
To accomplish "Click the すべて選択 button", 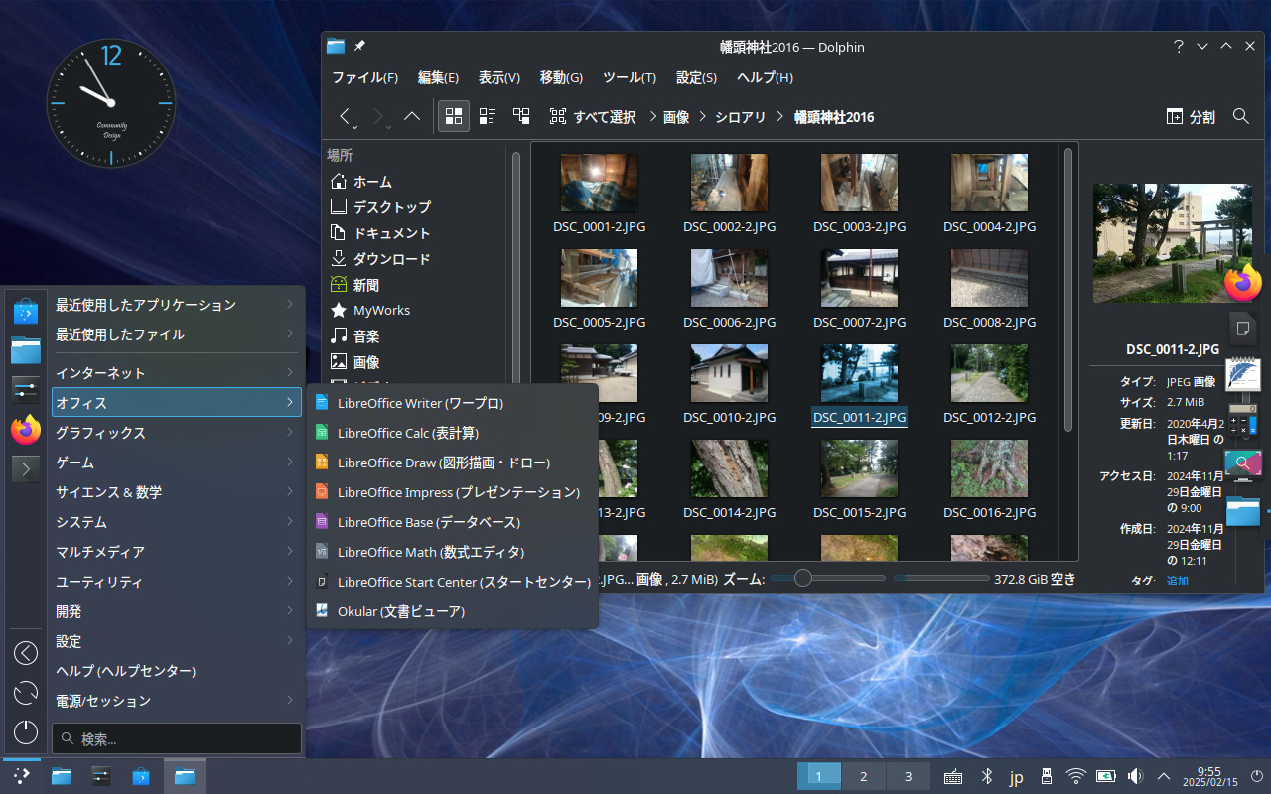I will [593, 116].
